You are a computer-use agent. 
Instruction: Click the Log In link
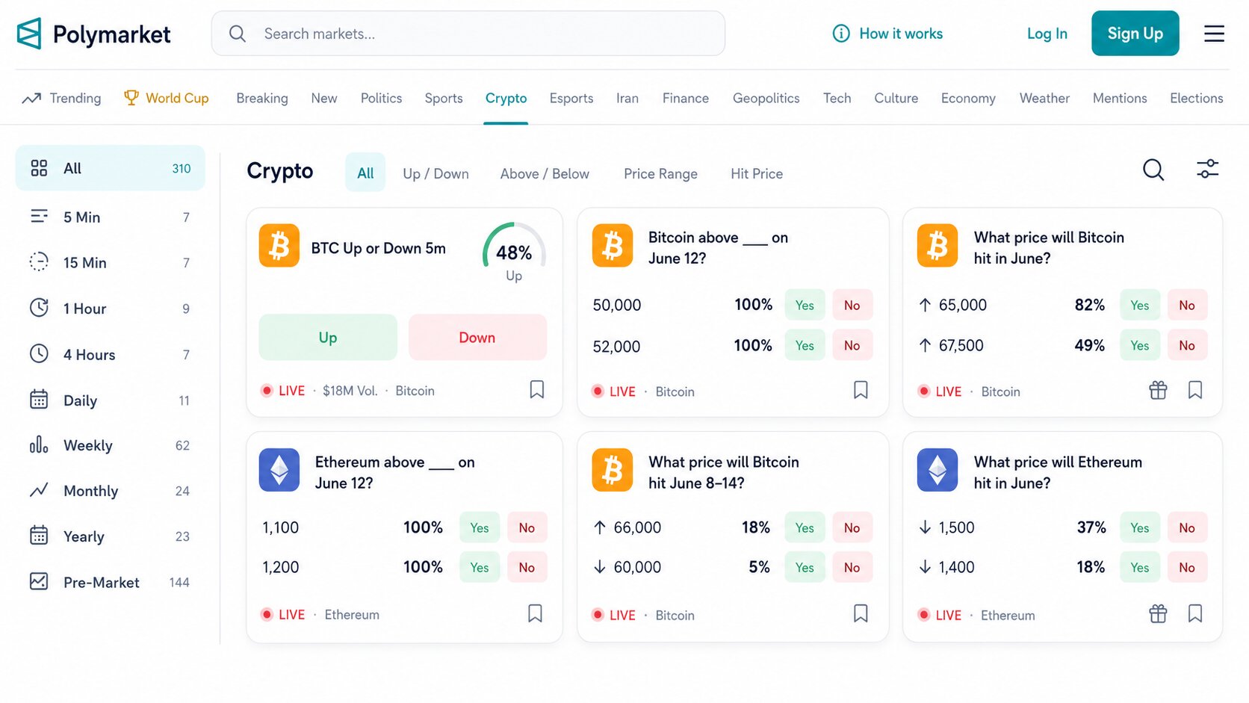[x=1047, y=34]
